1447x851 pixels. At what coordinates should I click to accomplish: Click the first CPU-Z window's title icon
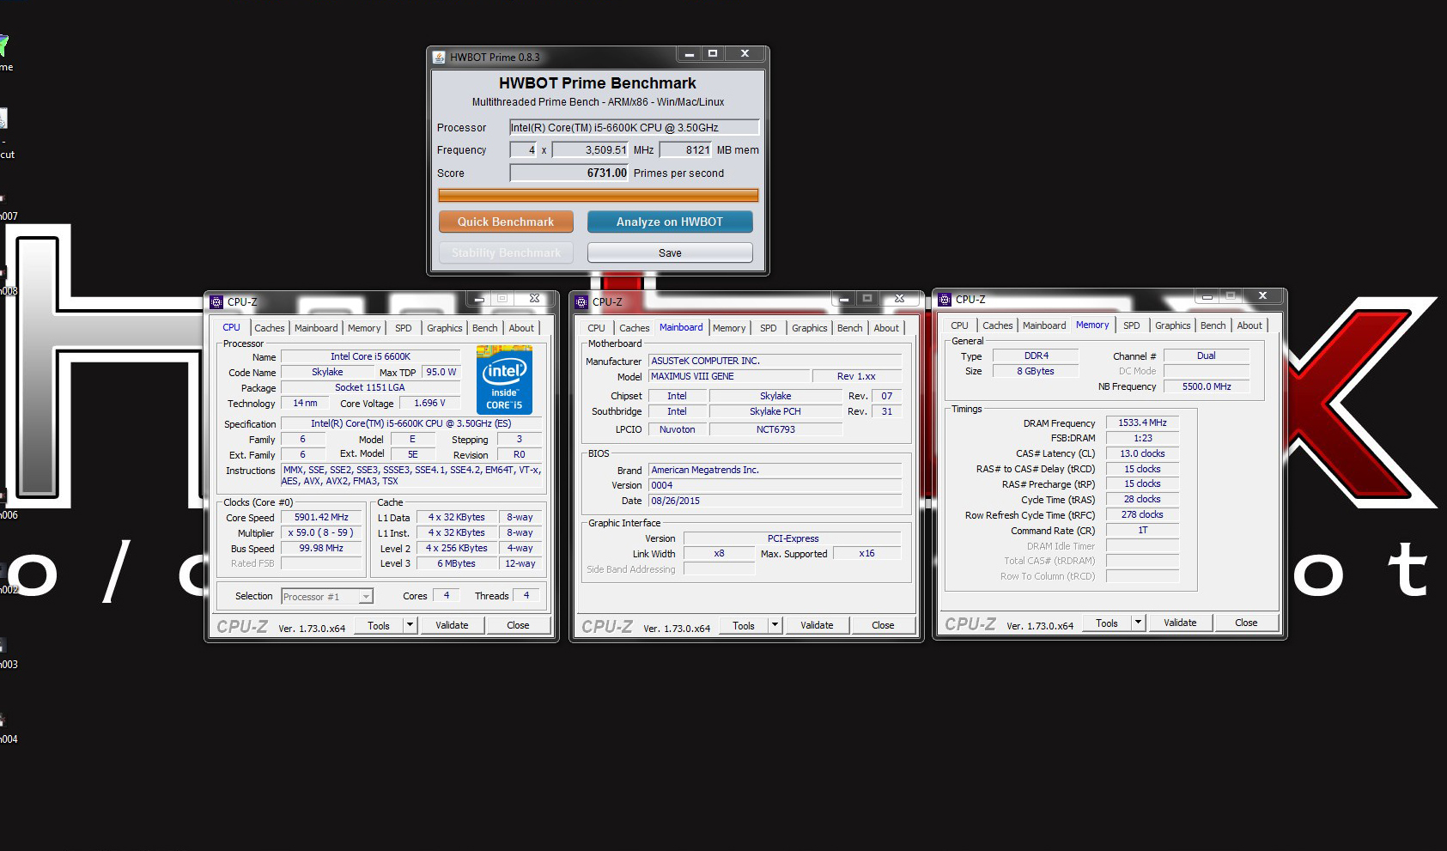point(216,301)
